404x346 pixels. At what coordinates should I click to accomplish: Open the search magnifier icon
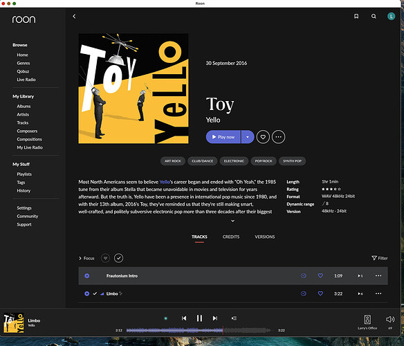(374, 16)
